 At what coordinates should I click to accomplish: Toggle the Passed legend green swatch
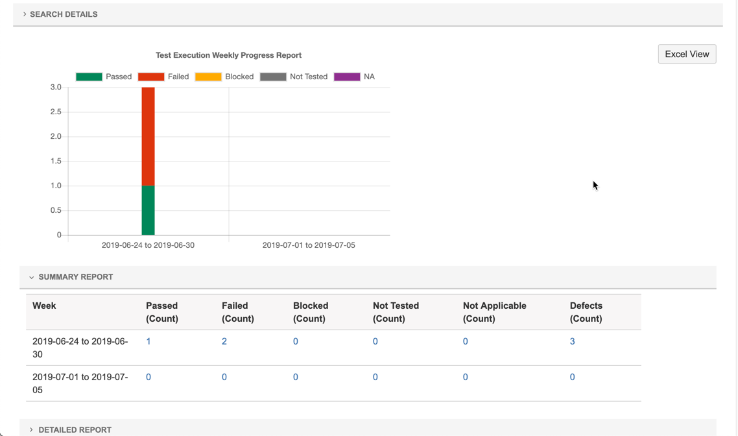(x=89, y=77)
